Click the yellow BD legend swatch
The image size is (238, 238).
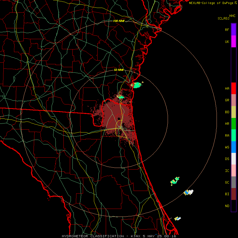(x=234, y=112)
